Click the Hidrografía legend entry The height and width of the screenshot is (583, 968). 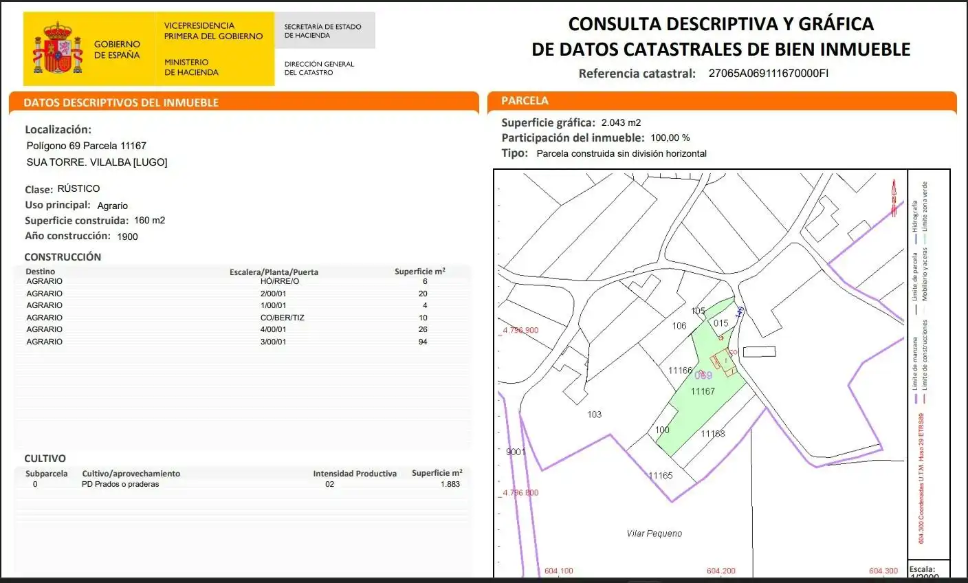click(x=915, y=221)
